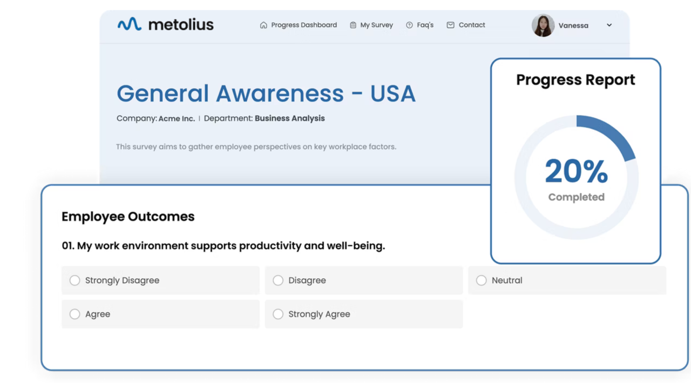This screenshot has height=383, width=691.
Task: Open the Progress Dashboard menu item
Action: (304, 25)
